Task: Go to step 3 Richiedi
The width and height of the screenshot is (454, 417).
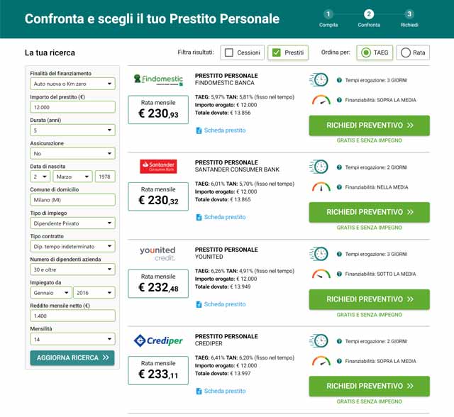Action: [409, 13]
